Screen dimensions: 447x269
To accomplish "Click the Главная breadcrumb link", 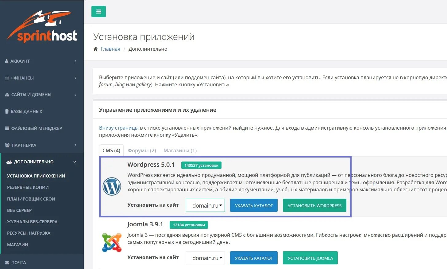I will (110, 49).
